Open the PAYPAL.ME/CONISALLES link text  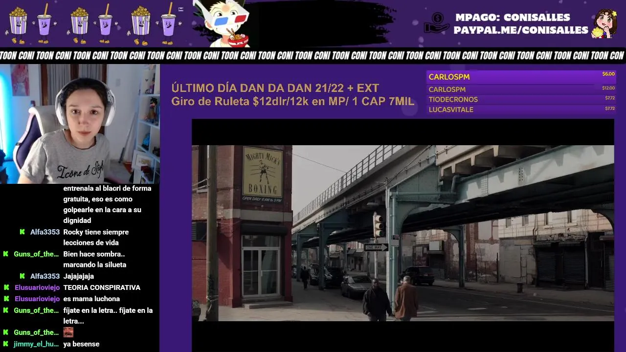(x=520, y=30)
